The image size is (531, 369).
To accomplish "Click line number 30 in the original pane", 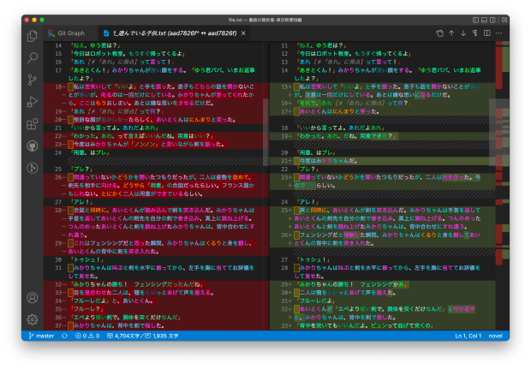I will (58, 259).
